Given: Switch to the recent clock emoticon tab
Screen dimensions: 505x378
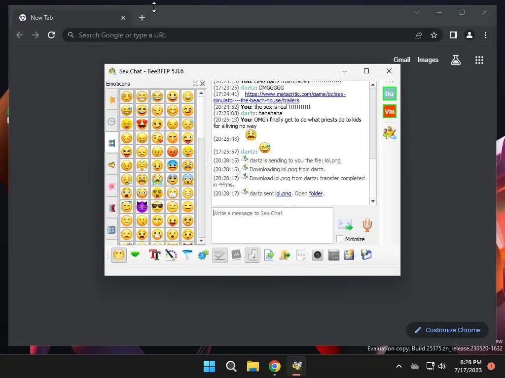Looking at the screenshot, I should (112, 122).
